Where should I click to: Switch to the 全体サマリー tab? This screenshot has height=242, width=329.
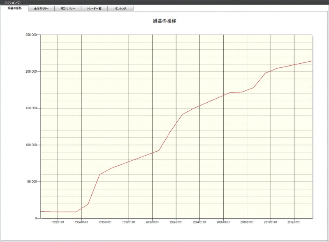click(x=41, y=9)
